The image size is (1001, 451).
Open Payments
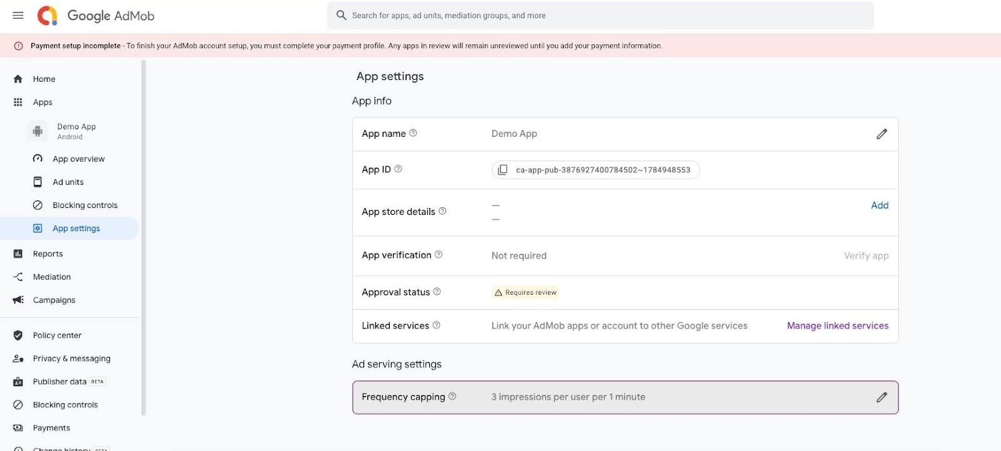tap(51, 428)
